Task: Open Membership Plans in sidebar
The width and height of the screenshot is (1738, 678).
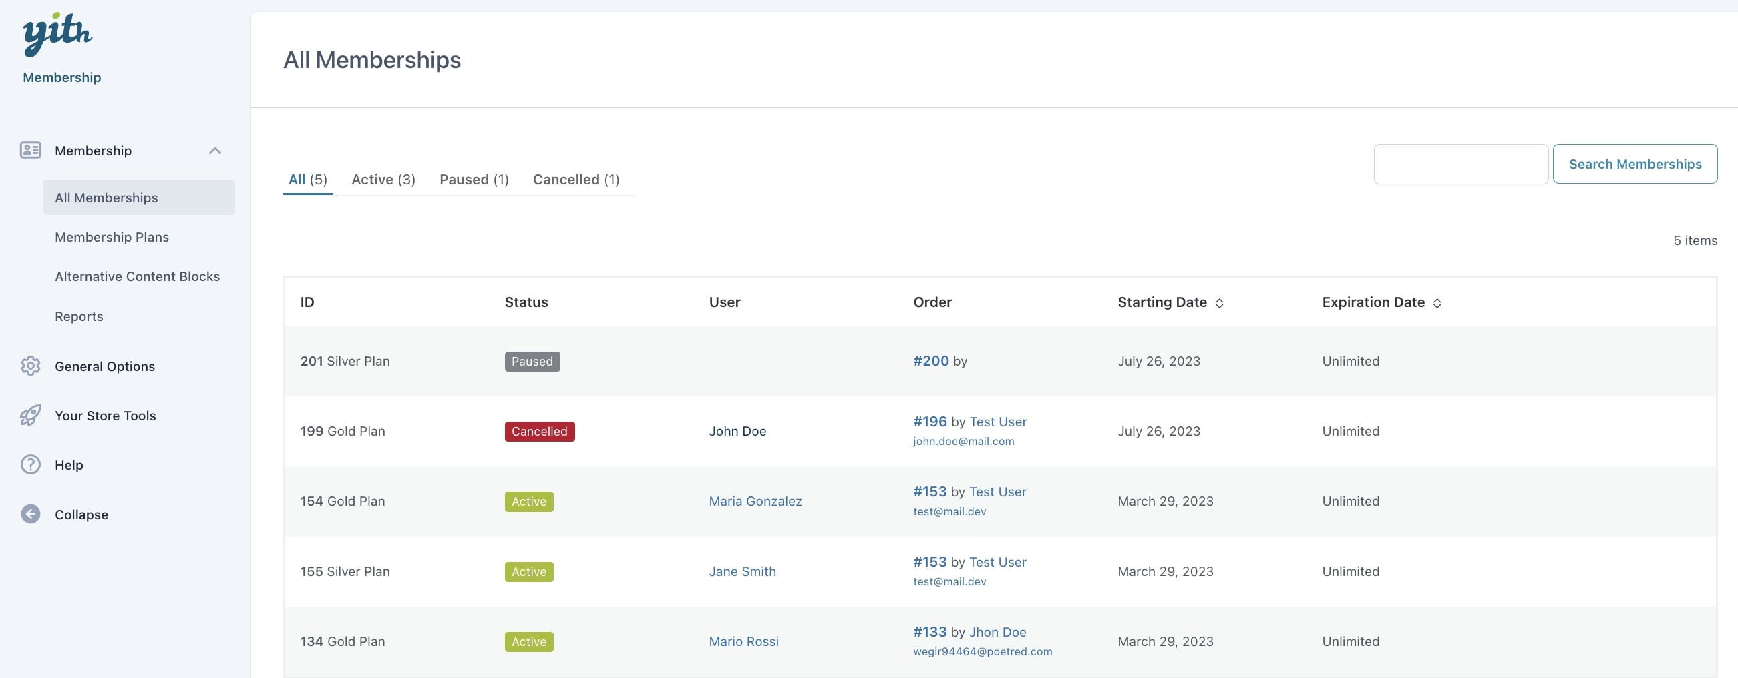Action: point(112,237)
